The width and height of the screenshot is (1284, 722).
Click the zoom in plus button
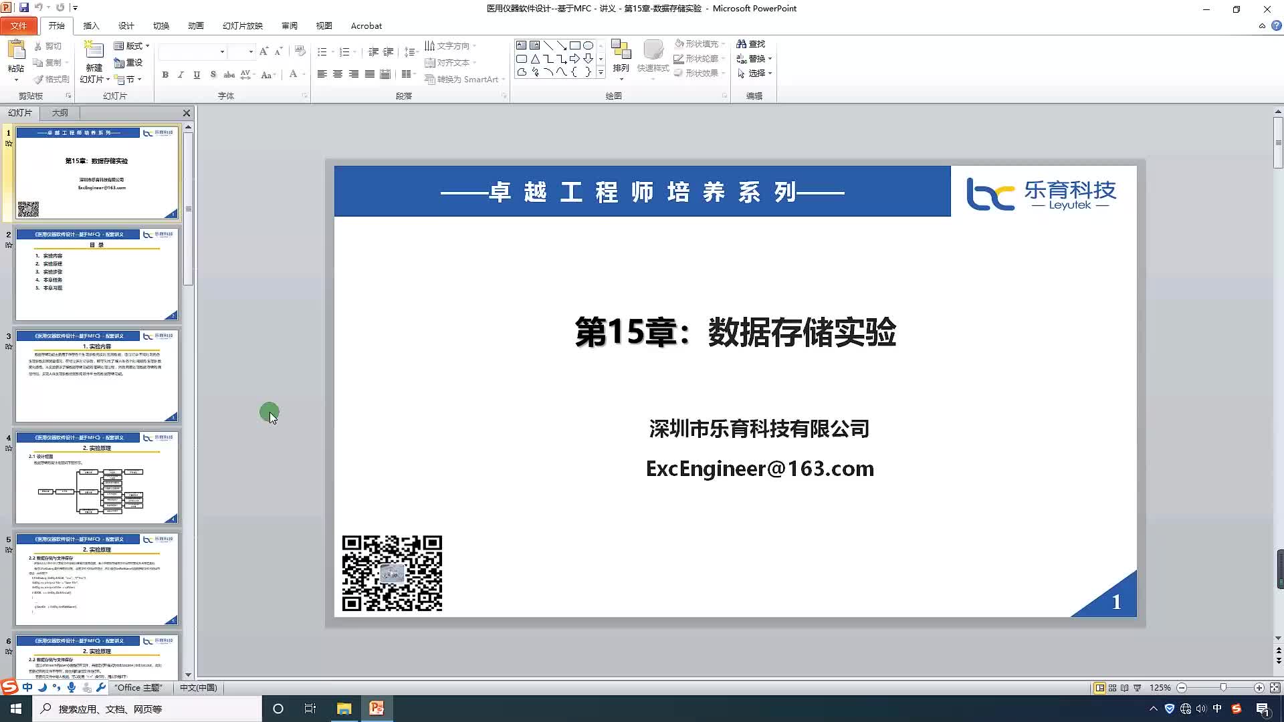coord(1259,687)
